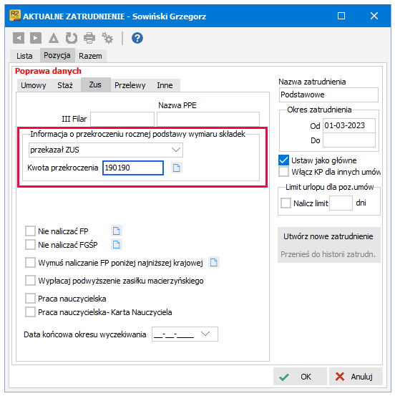Open help with the question mark icon
The height and width of the screenshot is (396, 395).
pyautogui.click(x=137, y=38)
